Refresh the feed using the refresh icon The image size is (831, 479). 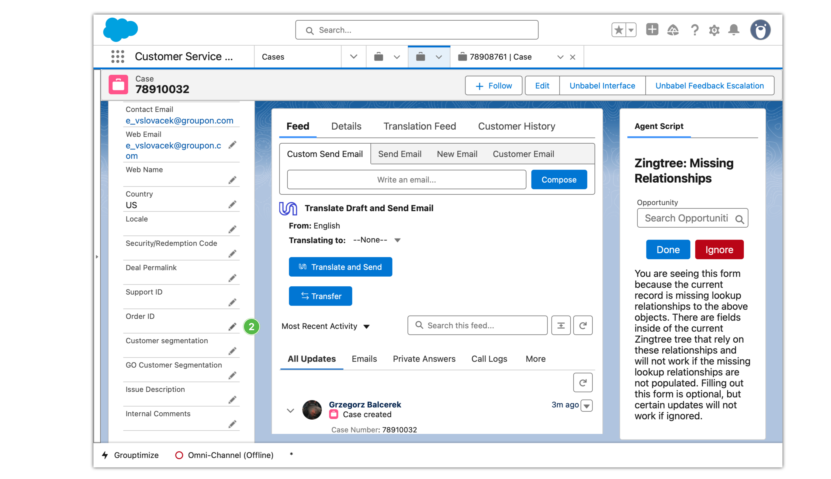tap(583, 325)
